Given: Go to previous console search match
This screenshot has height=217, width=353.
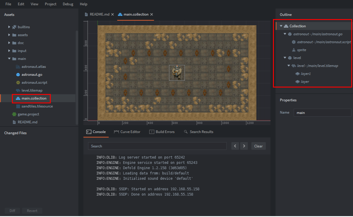Looking at the screenshot, I should click(x=235, y=146).
